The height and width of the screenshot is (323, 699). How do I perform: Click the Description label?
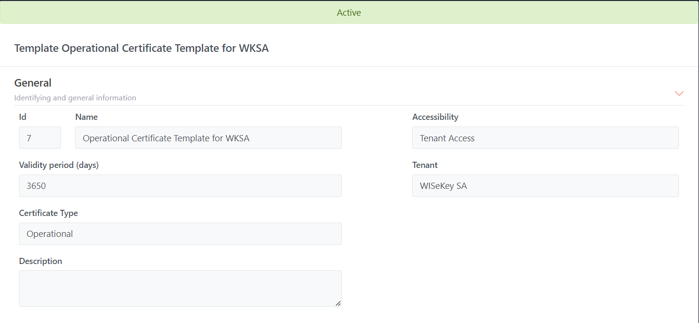(40, 261)
